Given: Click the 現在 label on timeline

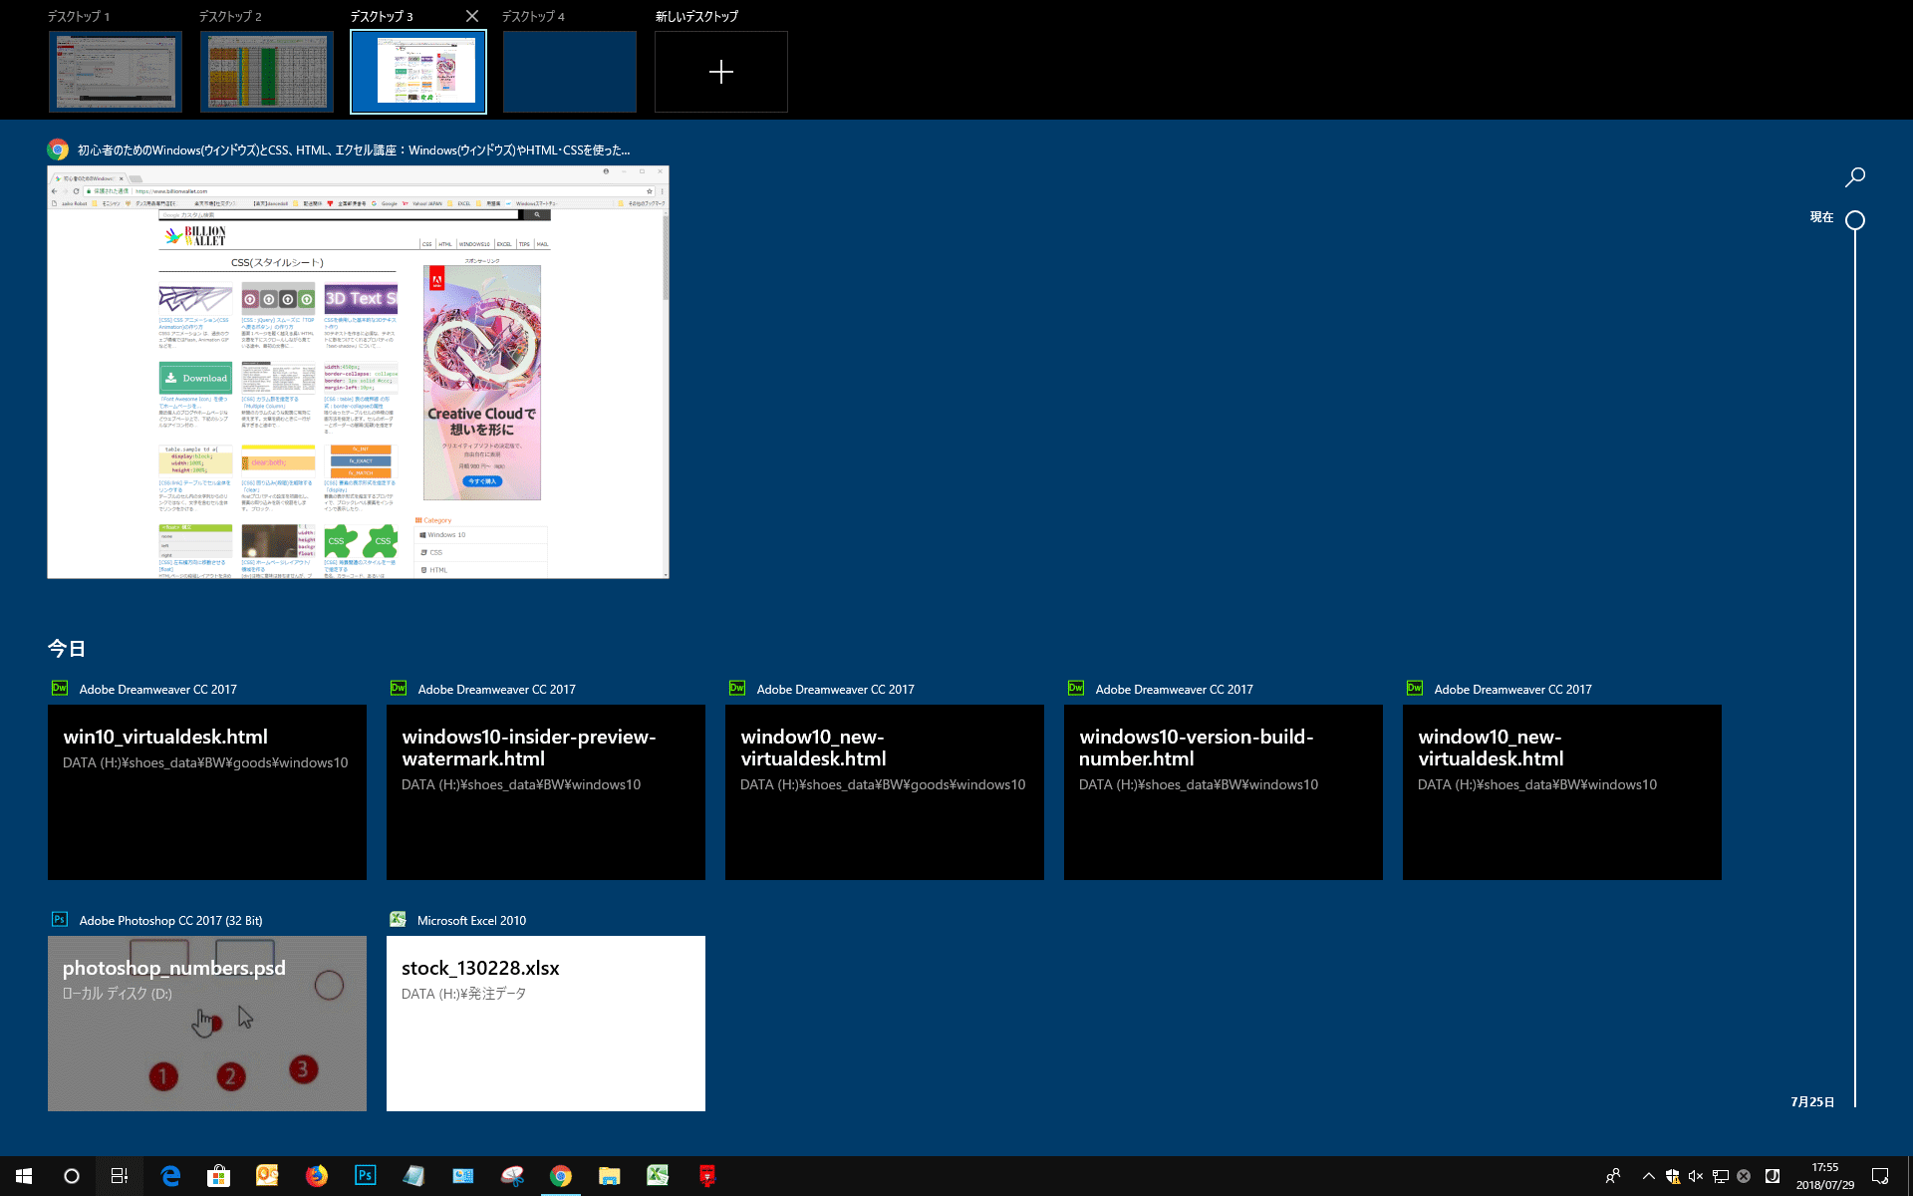Looking at the screenshot, I should coord(1821,217).
